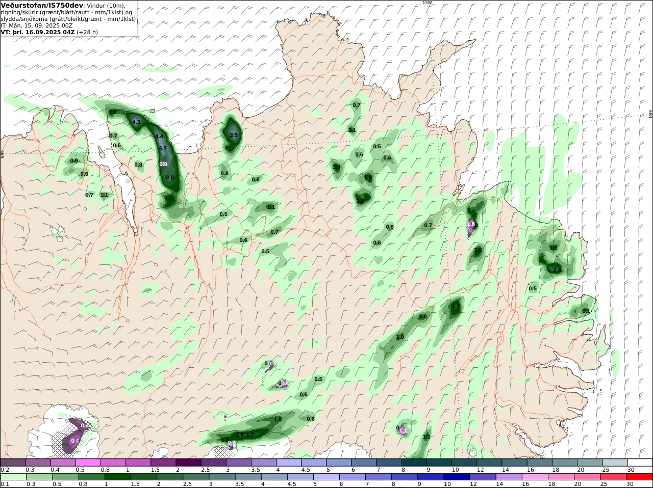This screenshot has height=488, width=653.
Task: Click the 4.7 precipitation value on the map
Action: point(163,148)
